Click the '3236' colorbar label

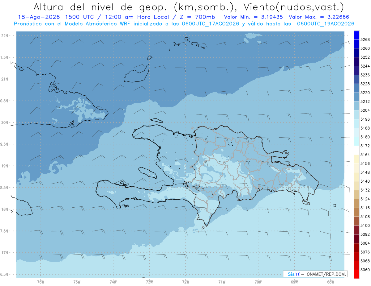(x=365, y=75)
